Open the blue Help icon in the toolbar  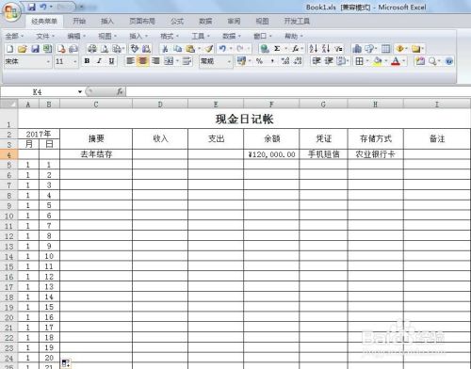[449, 61]
